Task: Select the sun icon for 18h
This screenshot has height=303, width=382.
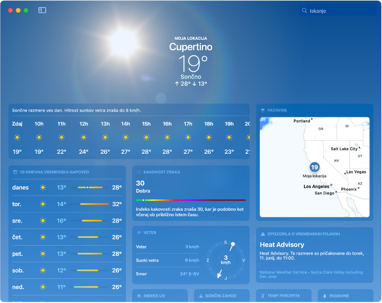Action: coord(209,137)
